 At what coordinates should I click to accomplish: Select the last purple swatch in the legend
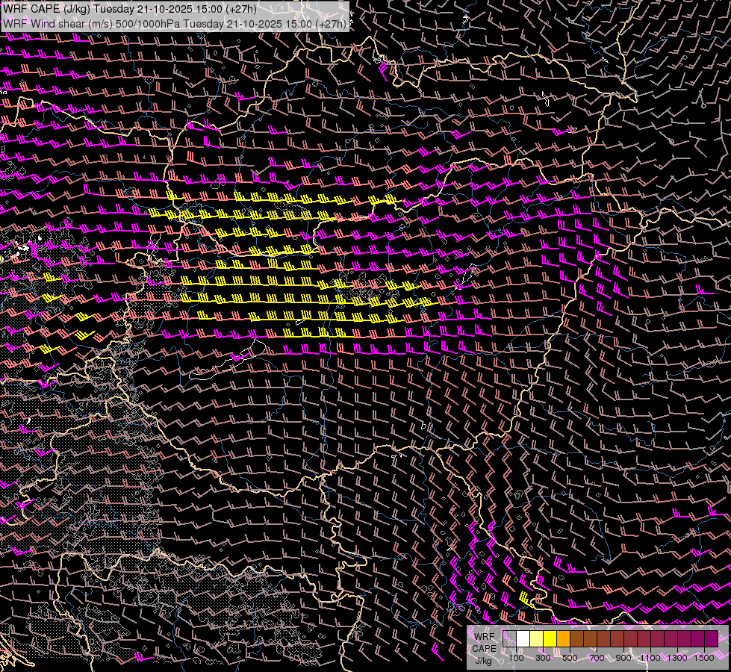coord(711,638)
